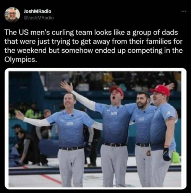This screenshot has height=193, width=191.
Task: Open the three-dot more options menu
Action: pos(184,11)
